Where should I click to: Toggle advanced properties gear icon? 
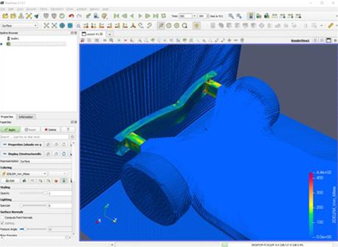click(x=72, y=137)
